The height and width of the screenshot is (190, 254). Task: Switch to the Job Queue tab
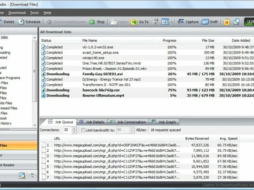[61, 122]
